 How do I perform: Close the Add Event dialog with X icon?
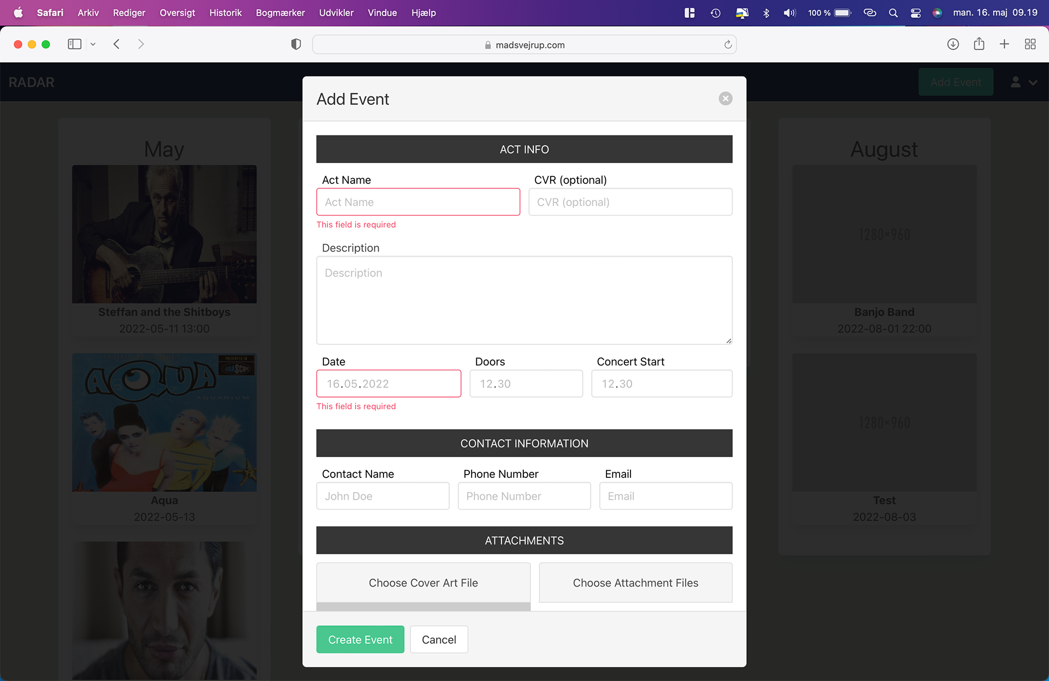click(x=725, y=99)
